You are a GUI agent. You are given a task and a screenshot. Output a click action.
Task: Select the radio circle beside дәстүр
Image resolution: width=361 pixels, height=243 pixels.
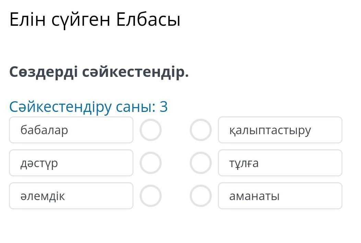click(150, 163)
